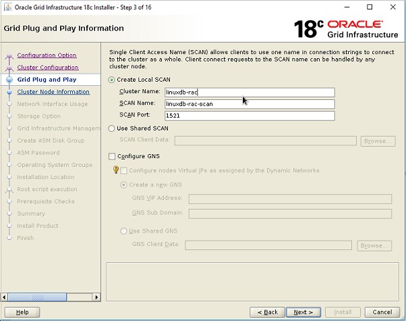Image resolution: width=406 pixels, height=321 pixels.
Task: Click the GNS Sub Domain field
Action: [x=290, y=214]
